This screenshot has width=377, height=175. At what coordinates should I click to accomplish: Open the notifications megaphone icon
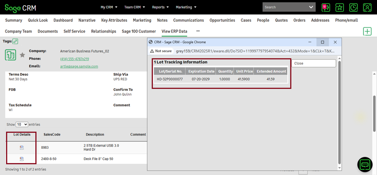pos(325,7)
